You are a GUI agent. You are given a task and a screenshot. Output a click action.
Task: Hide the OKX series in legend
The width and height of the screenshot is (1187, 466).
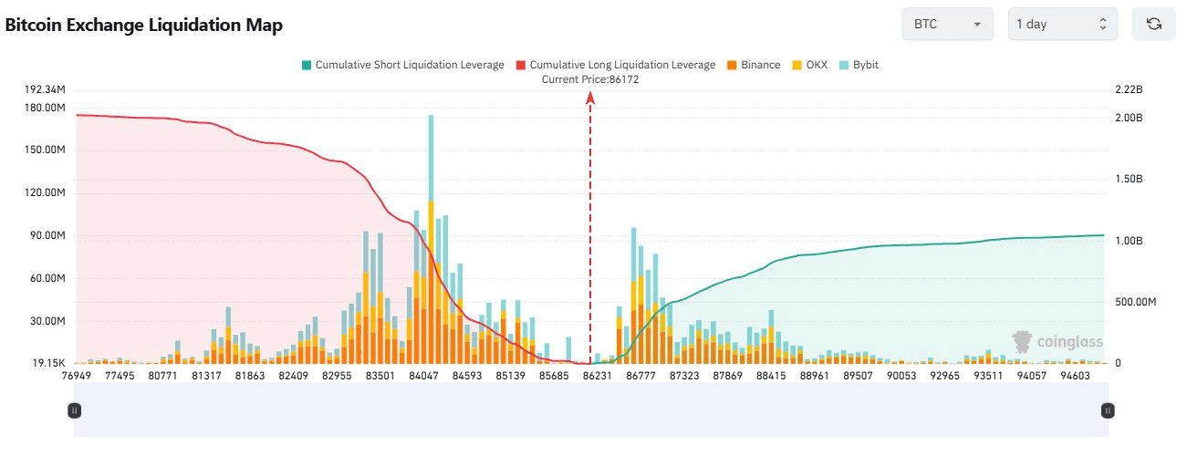point(816,65)
